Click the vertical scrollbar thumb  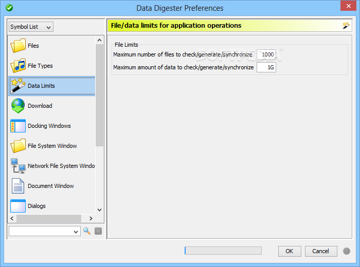click(99, 96)
